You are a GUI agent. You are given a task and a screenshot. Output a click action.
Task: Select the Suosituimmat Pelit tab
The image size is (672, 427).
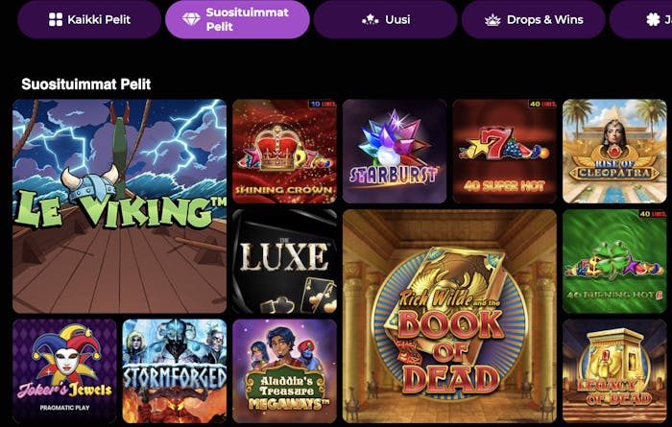coord(237,19)
